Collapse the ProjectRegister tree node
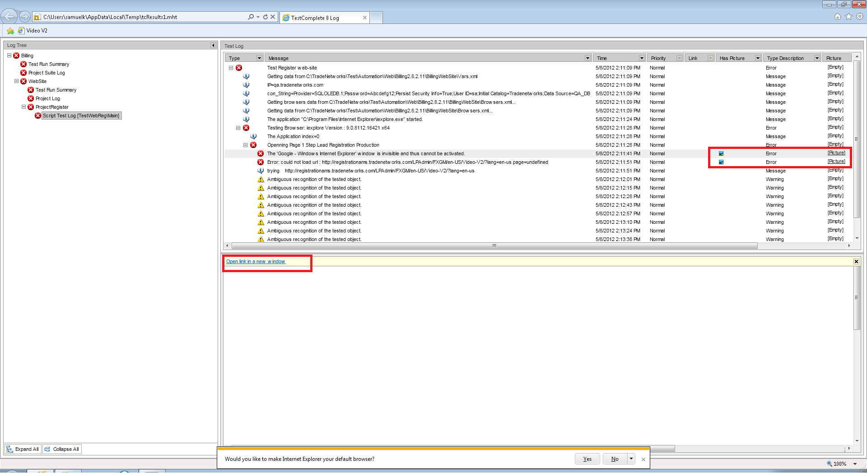867x473 pixels. 23,107
